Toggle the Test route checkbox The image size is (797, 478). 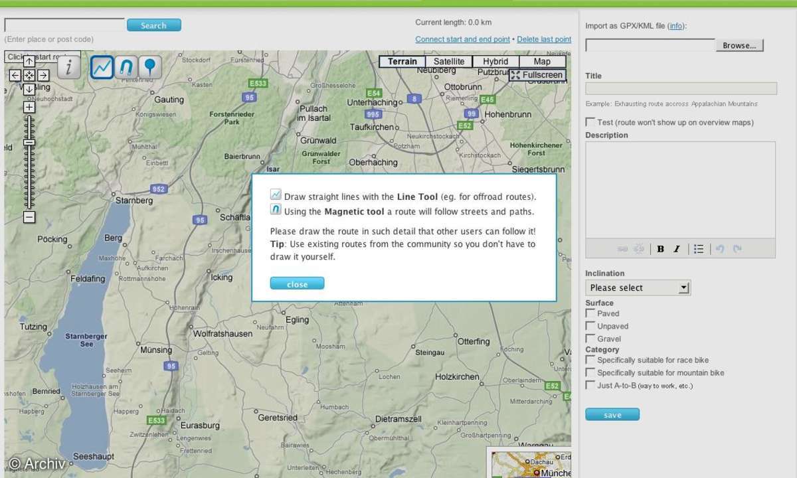(x=590, y=122)
